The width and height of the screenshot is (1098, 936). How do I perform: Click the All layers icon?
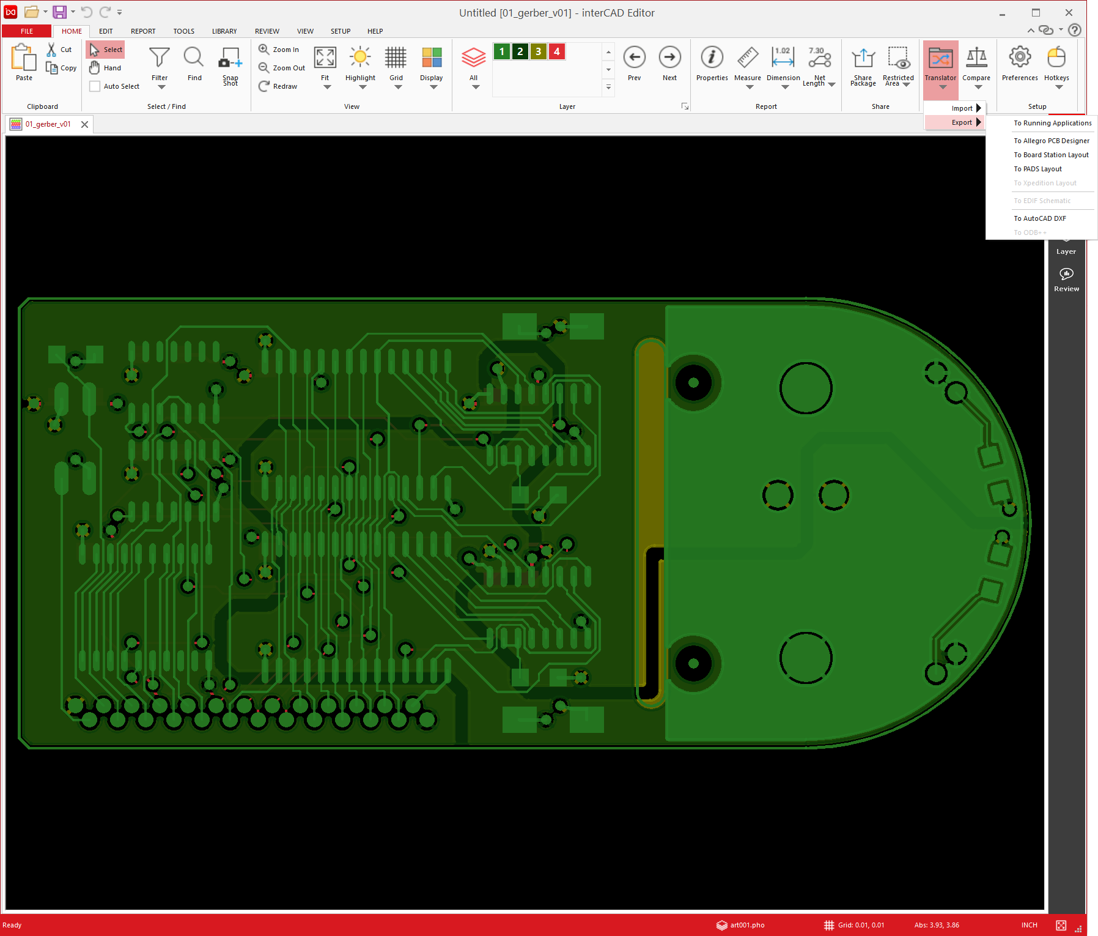473,57
